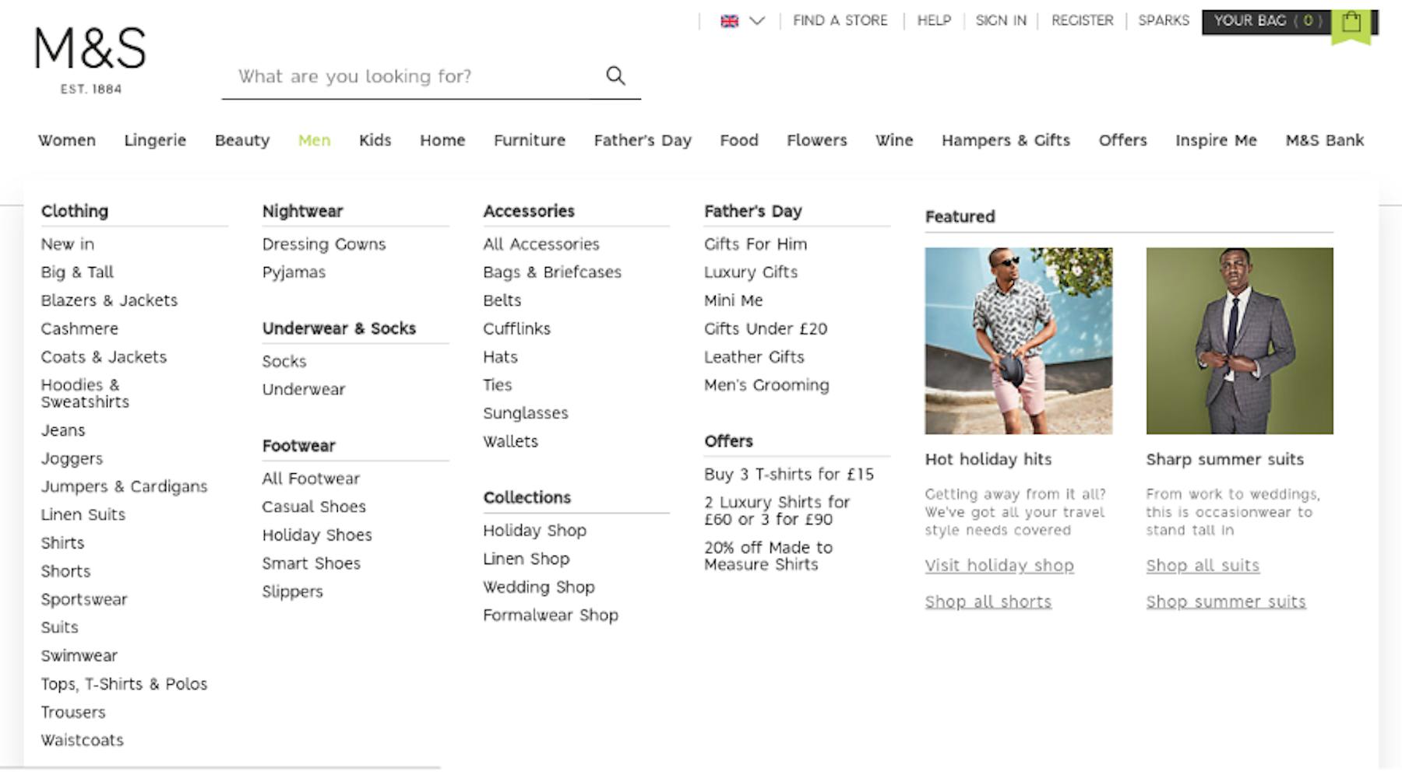Click the search magnifier icon
The image size is (1402, 782).
pos(615,75)
